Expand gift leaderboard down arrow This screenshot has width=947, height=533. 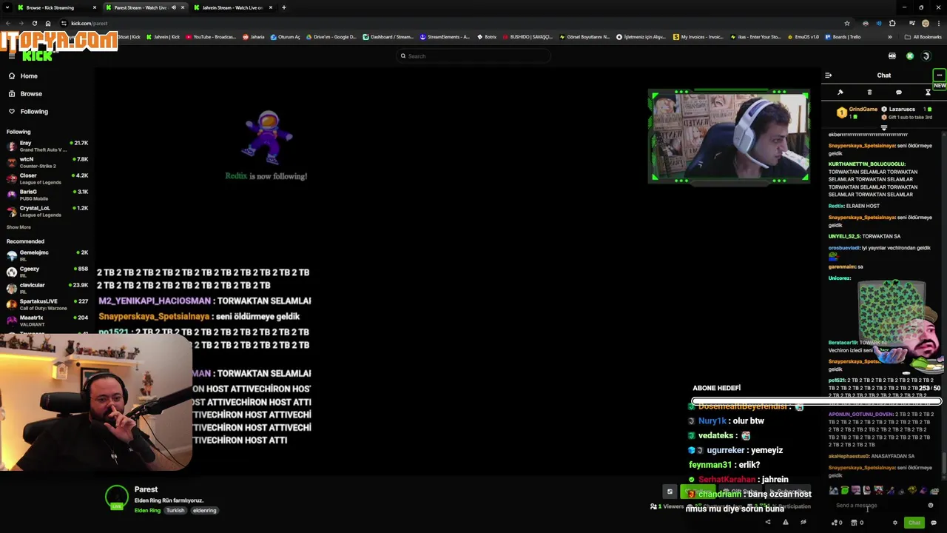point(883,128)
